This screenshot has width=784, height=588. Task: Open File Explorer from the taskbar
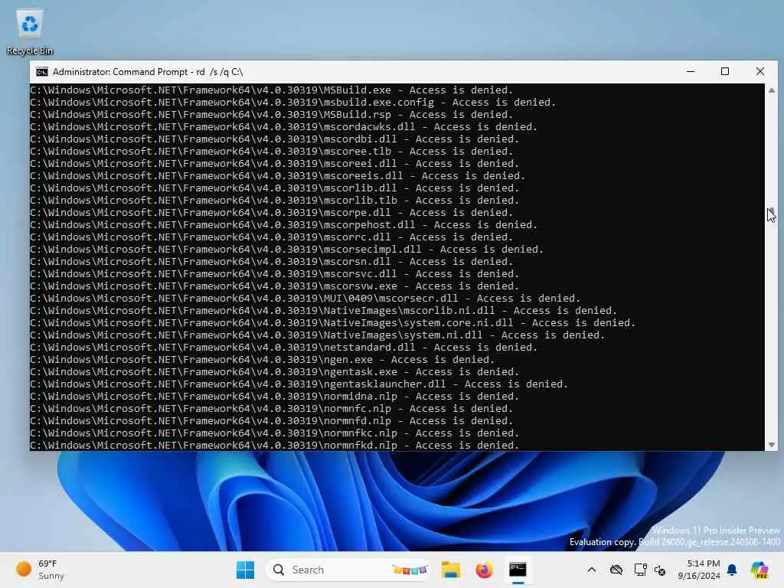tap(450, 570)
